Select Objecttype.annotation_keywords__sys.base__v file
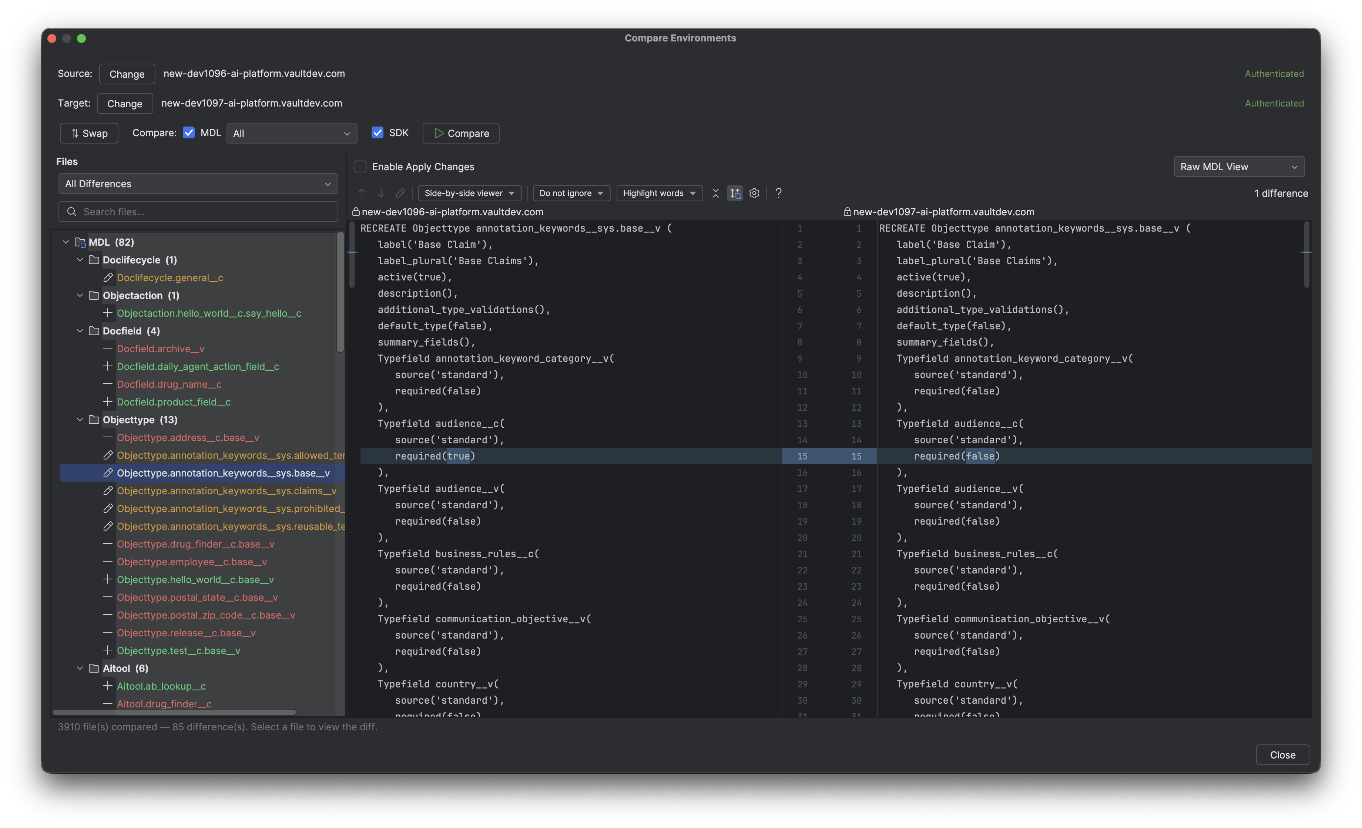The height and width of the screenshot is (828, 1362). (223, 473)
